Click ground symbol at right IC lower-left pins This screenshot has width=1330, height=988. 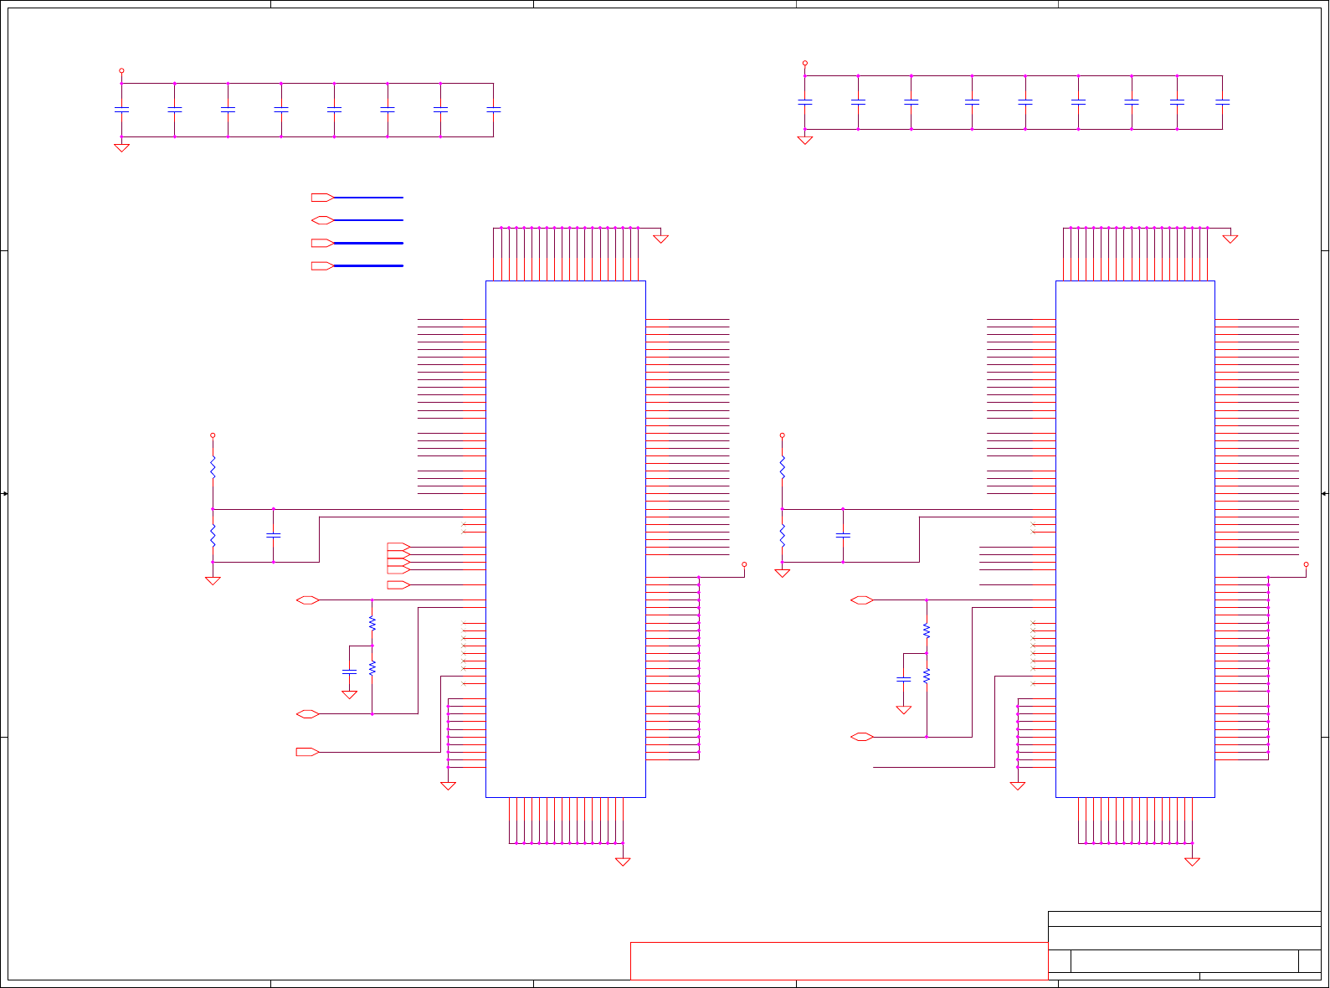click(1018, 786)
